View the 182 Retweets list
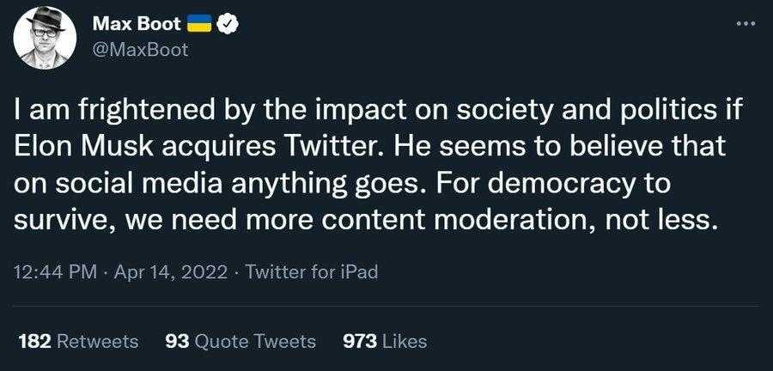 [x=78, y=341]
